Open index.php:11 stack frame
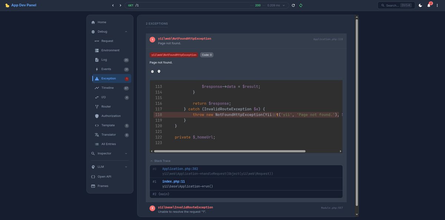This screenshot has height=220, width=445. click(246, 184)
